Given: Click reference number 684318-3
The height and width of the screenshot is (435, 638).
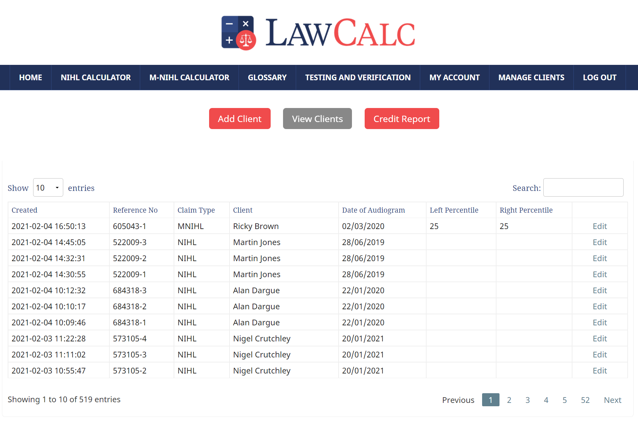Looking at the screenshot, I should click(x=129, y=291).
